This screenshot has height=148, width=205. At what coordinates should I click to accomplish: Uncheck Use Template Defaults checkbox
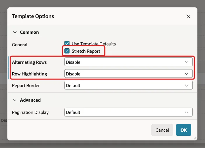[67, 43]
